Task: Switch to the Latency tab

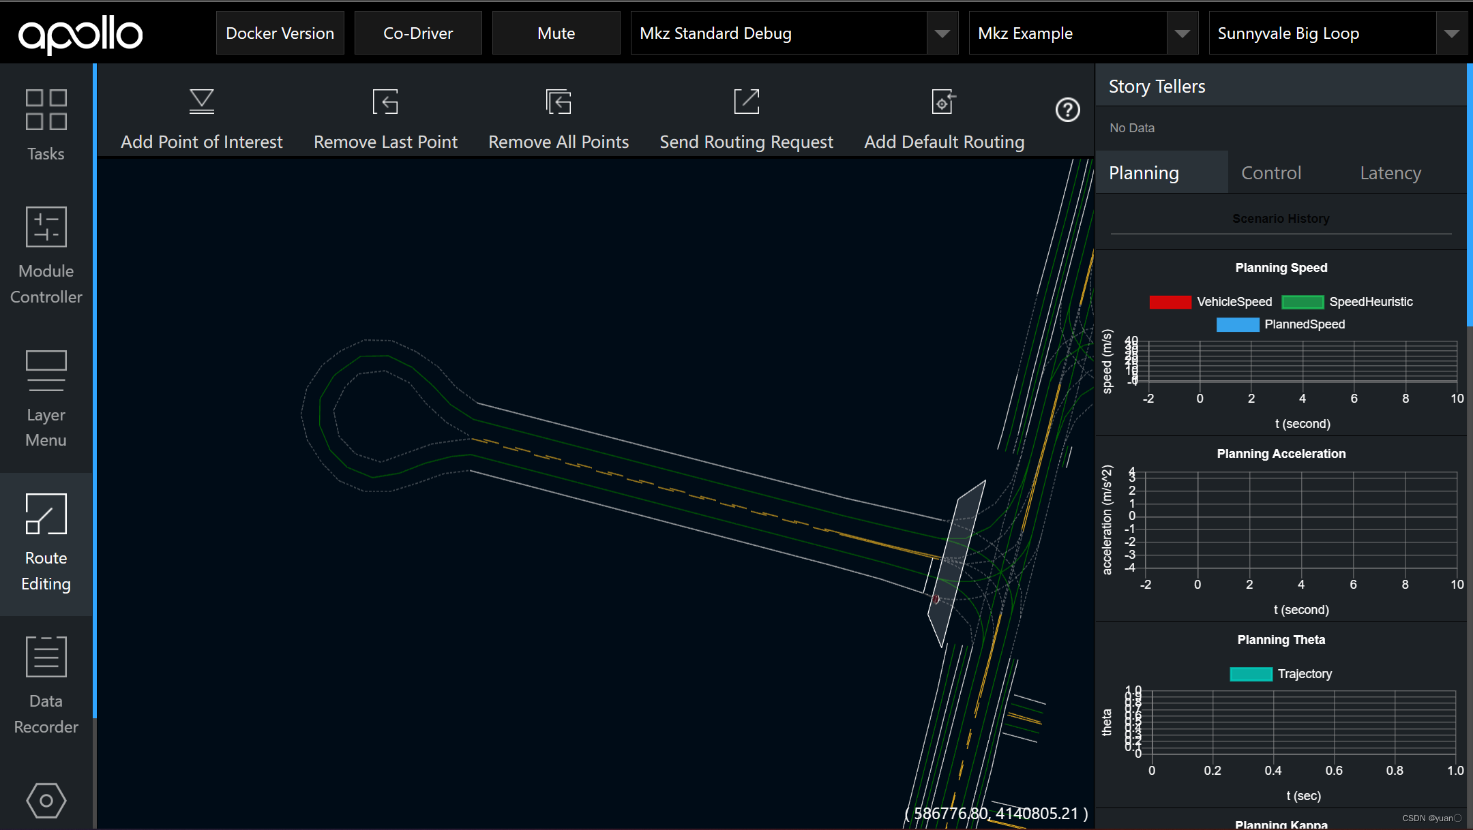Action: (x=1390, y=172)
